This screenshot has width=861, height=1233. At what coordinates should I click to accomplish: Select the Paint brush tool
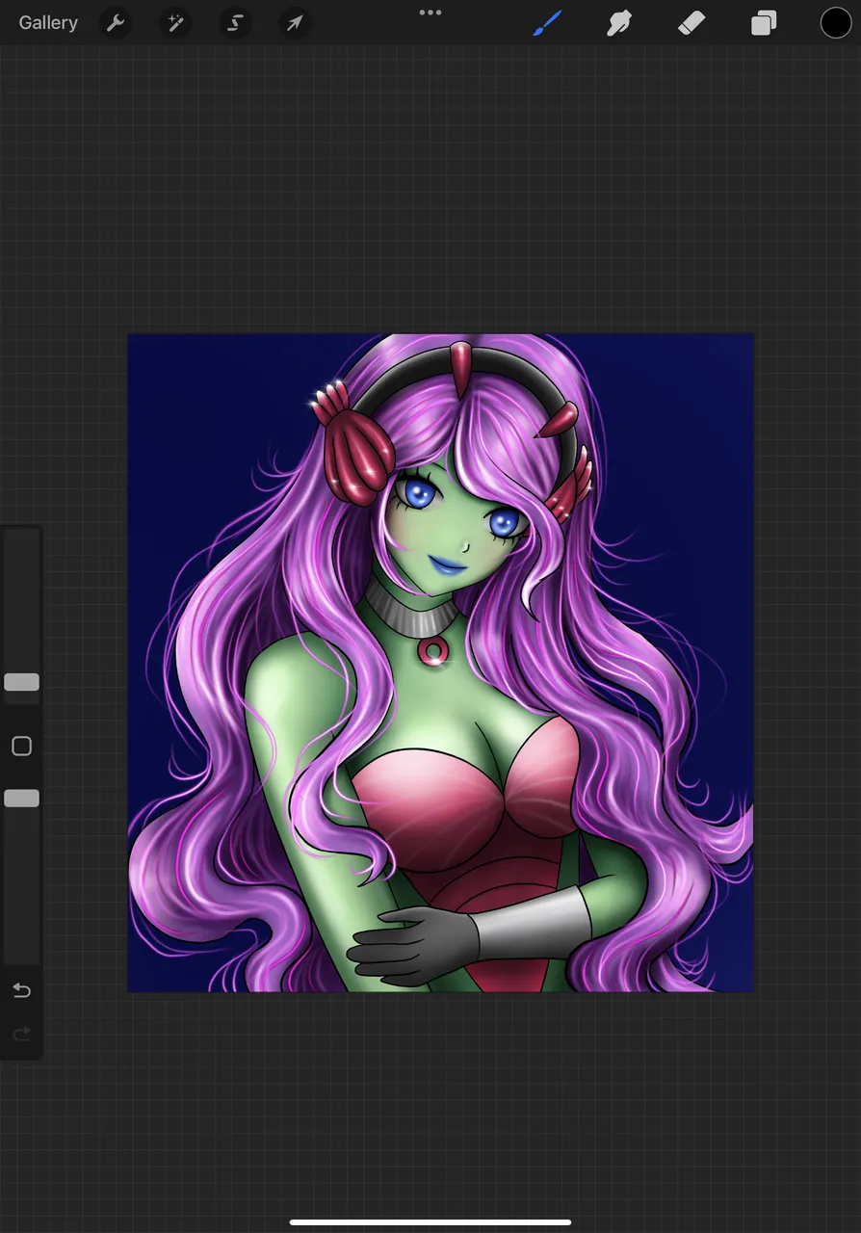pos(547,22)
